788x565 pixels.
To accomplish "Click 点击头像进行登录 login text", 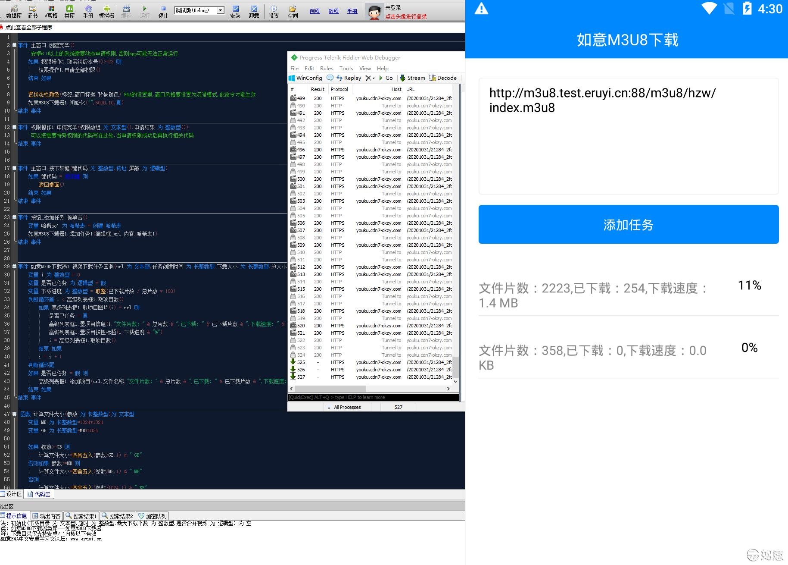I will pyautogui.click(x=406, y=16).
